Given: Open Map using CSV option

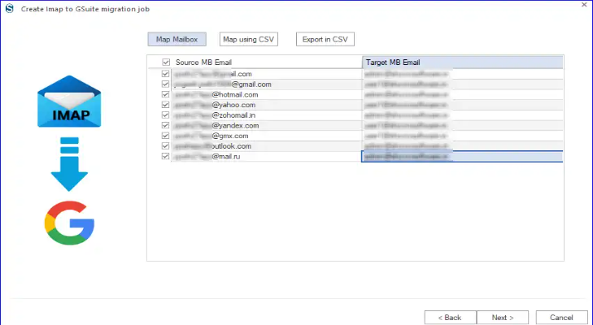Looking at the screenshot, I should click(248, 39).
